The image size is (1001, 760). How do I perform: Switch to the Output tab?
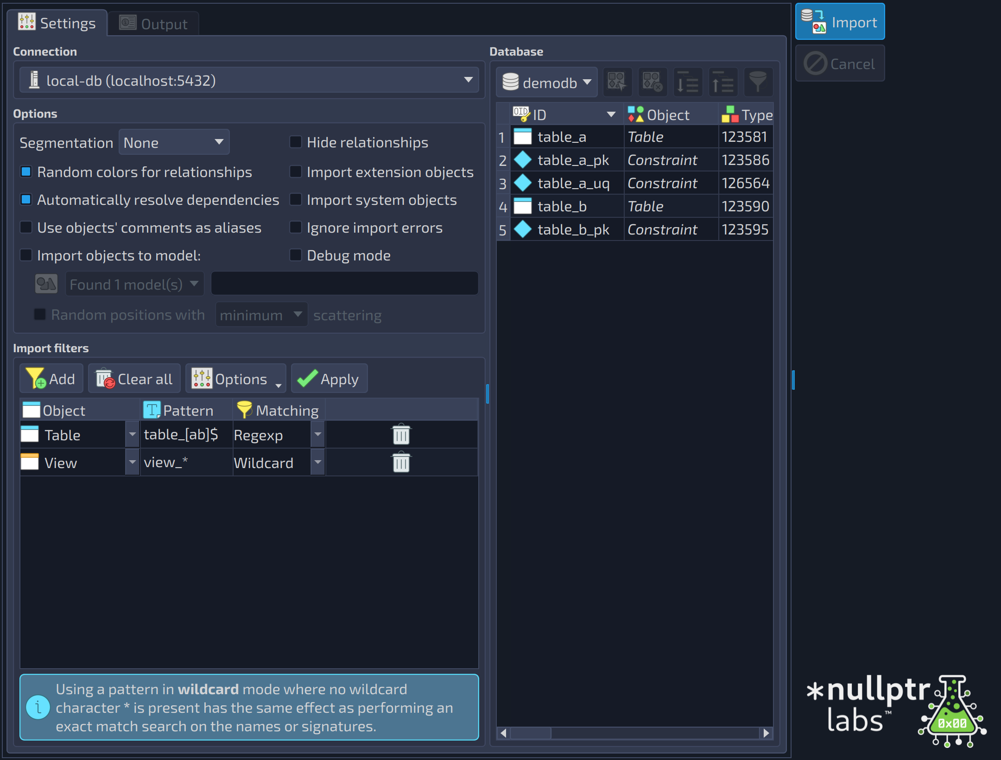(153, 24)
